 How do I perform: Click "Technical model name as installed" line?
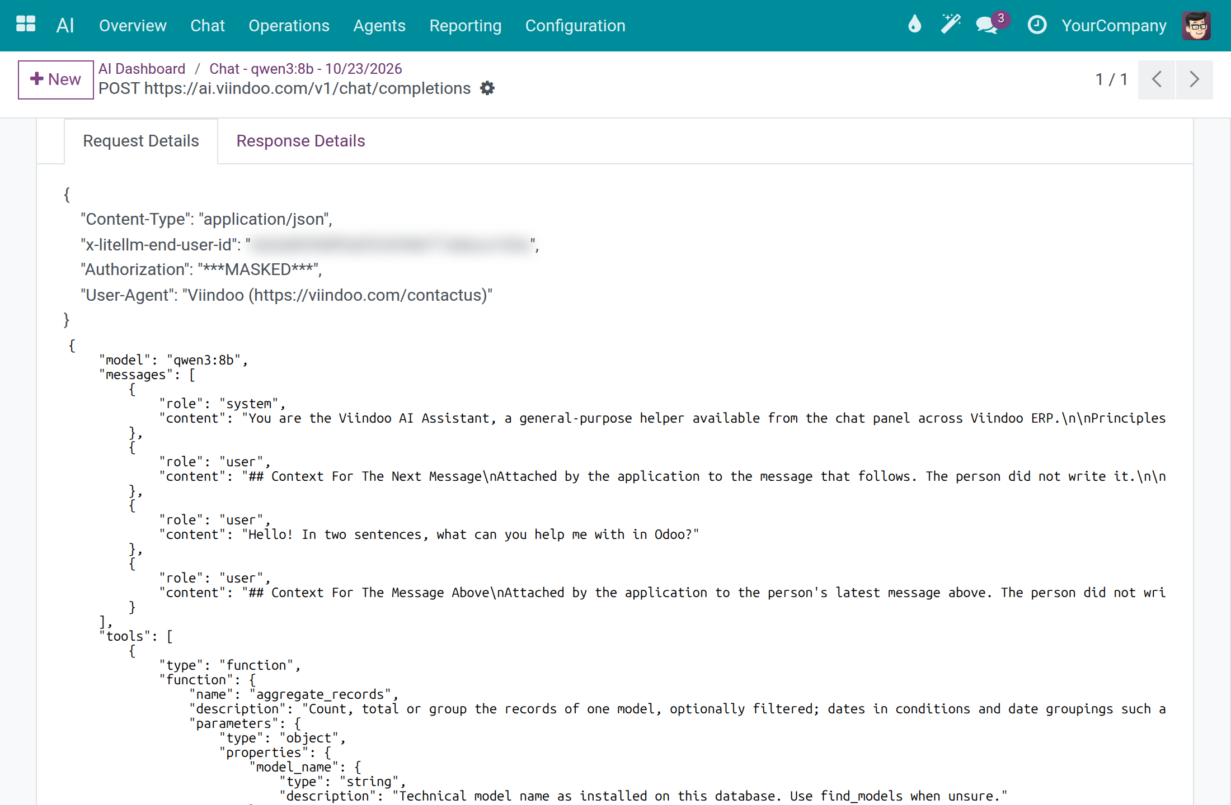[x=643, y=796]
